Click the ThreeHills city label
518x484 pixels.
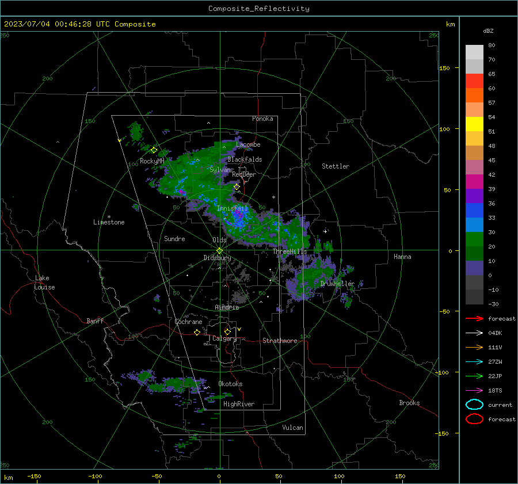click(290, 251)
